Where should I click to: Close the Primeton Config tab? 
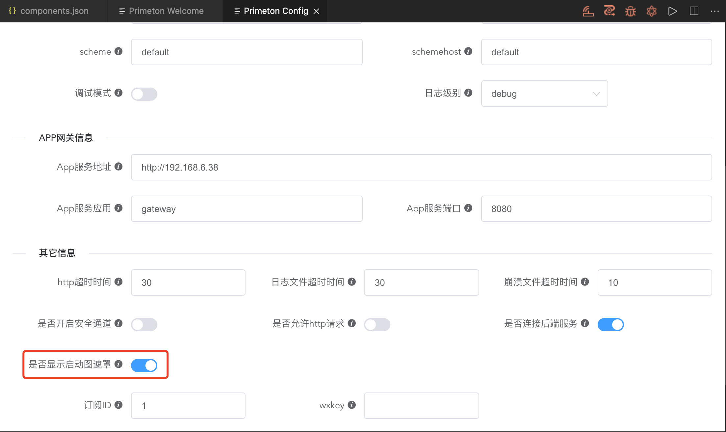click(317, 11)
